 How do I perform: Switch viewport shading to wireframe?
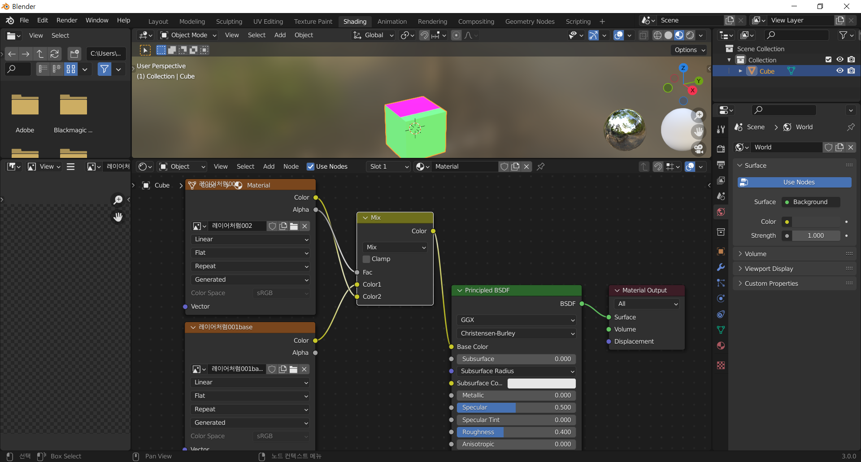[x=657, y=35]
